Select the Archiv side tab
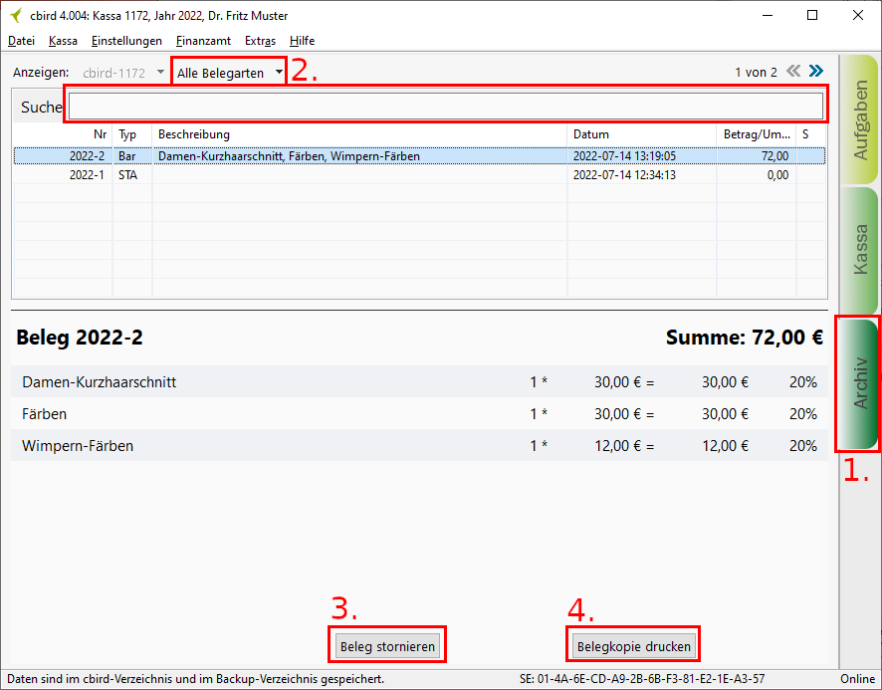882x690 pixels. 860,383
